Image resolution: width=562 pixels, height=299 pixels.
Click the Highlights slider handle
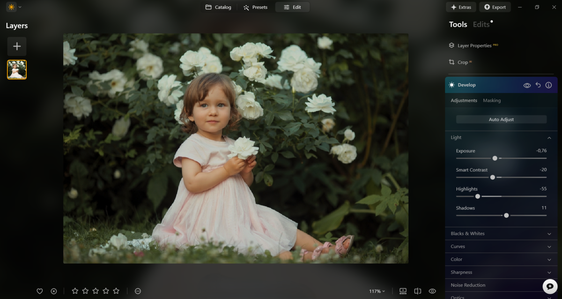point(478,196)
